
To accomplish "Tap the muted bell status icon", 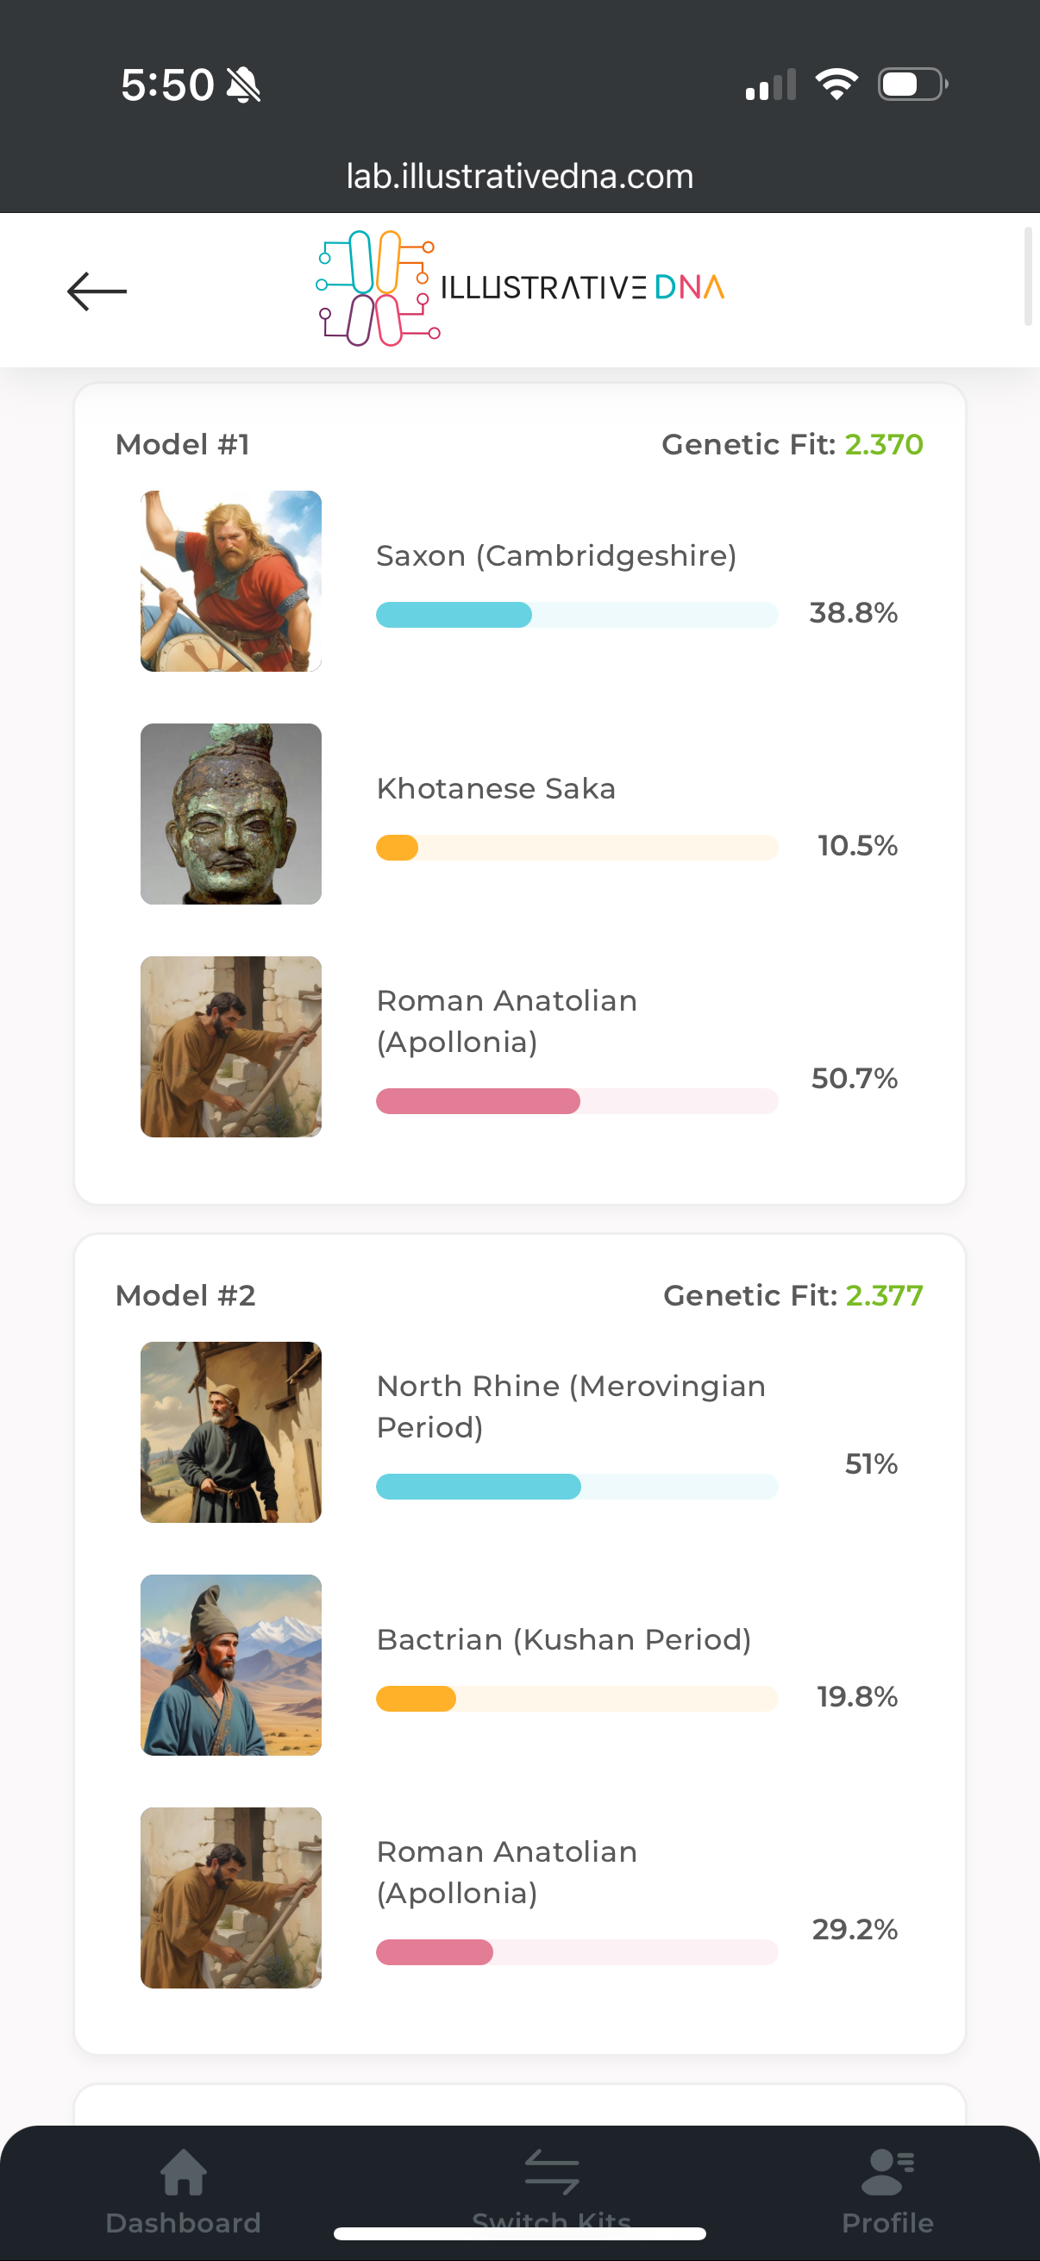I will [x=243, y=85].
